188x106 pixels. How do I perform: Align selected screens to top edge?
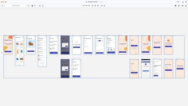93,6
